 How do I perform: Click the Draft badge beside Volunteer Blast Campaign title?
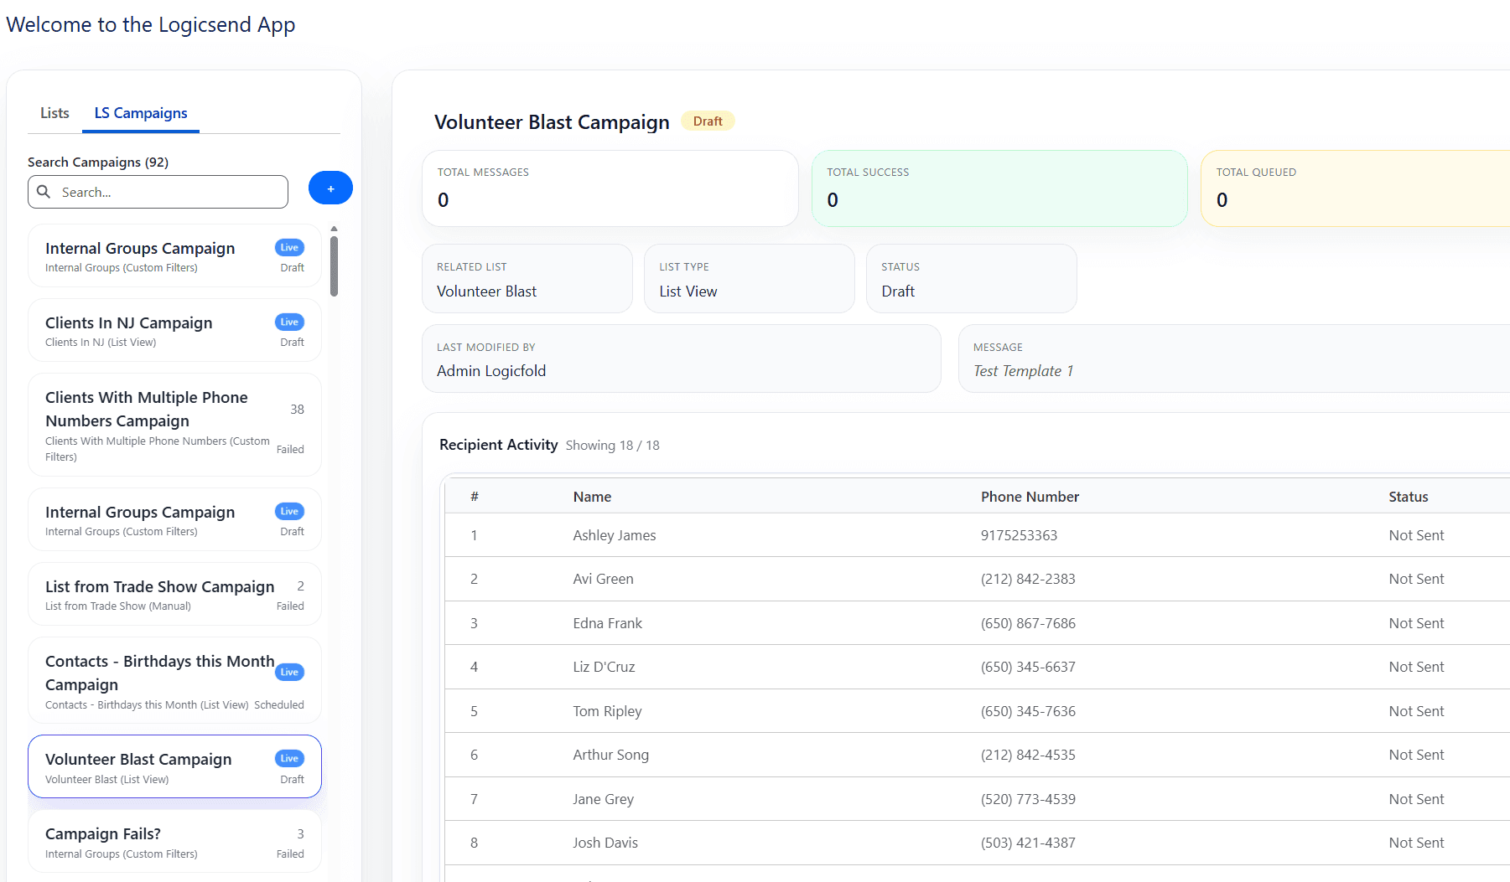coord(708,121)
